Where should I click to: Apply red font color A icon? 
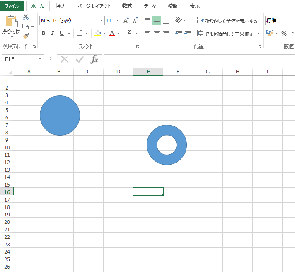pos(112,33)
